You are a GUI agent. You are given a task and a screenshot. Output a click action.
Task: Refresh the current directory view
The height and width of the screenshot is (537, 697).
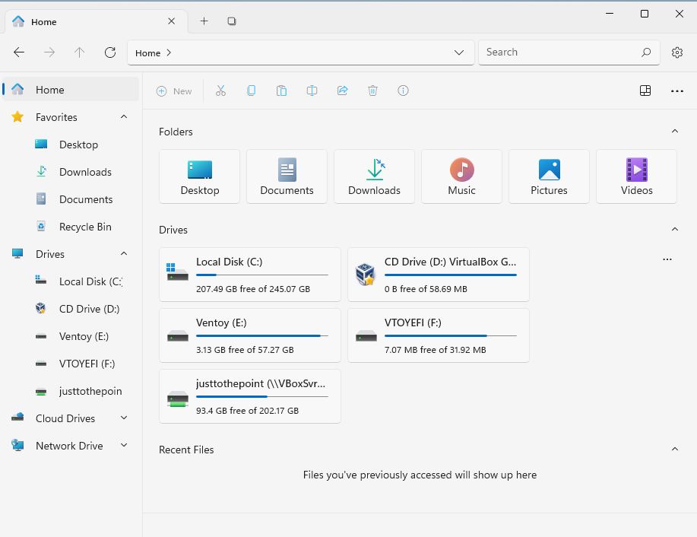pyautogui.click(x=110, y=52)
